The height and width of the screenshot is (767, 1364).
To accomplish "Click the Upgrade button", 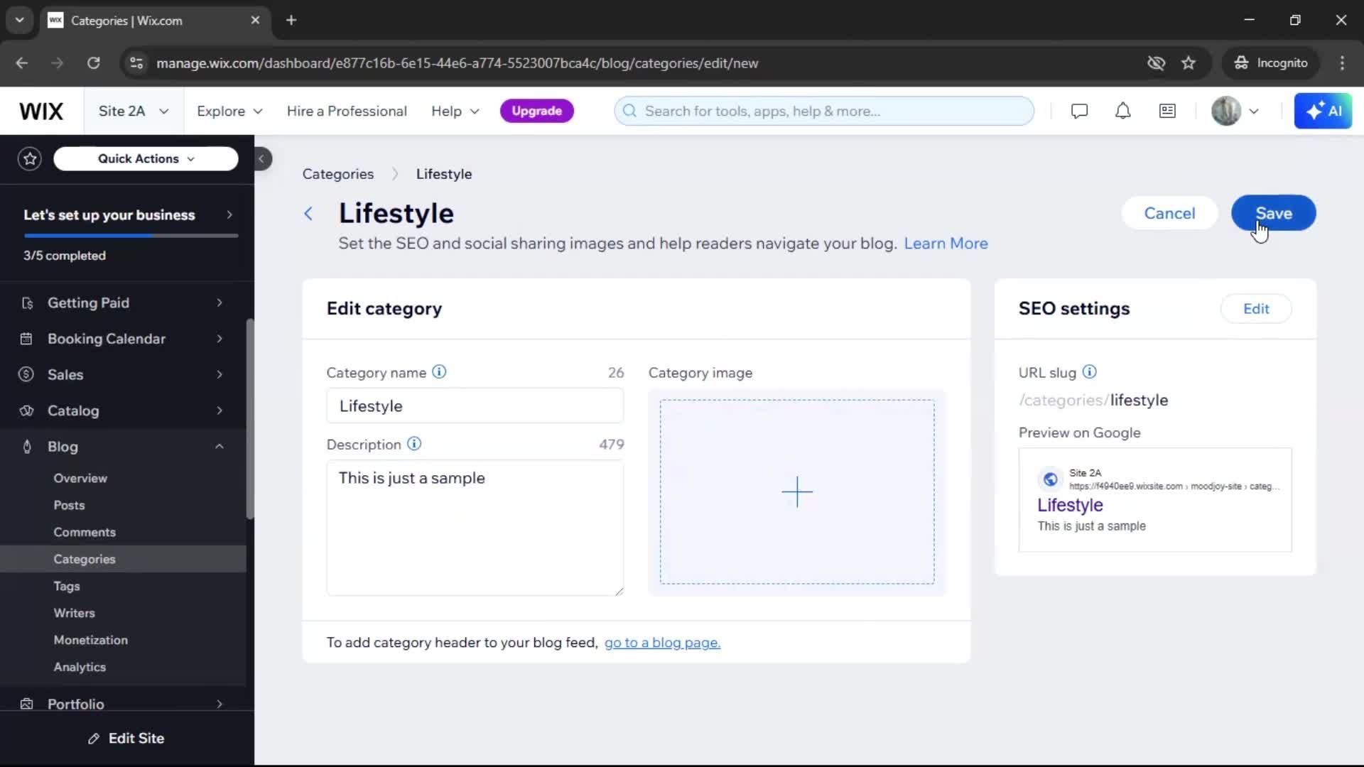I will 537,111.
